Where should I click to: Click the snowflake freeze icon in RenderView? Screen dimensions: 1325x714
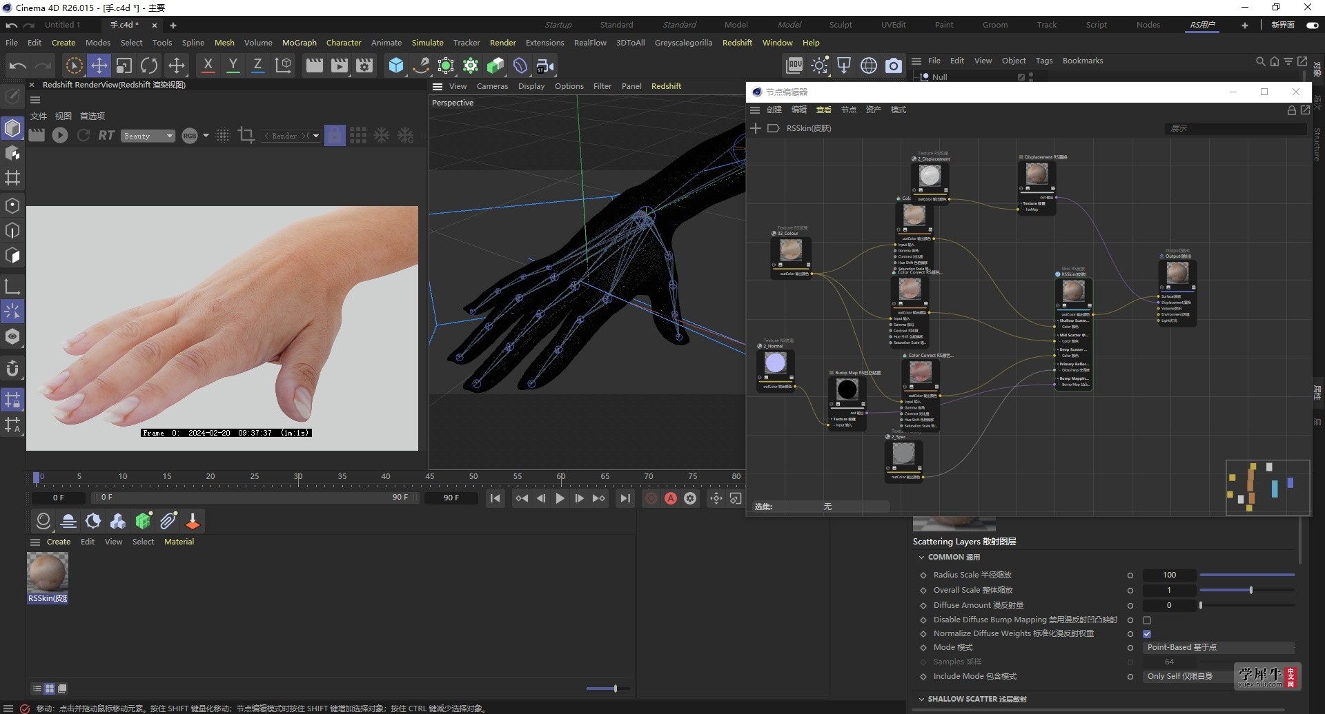tap(382, 135)
